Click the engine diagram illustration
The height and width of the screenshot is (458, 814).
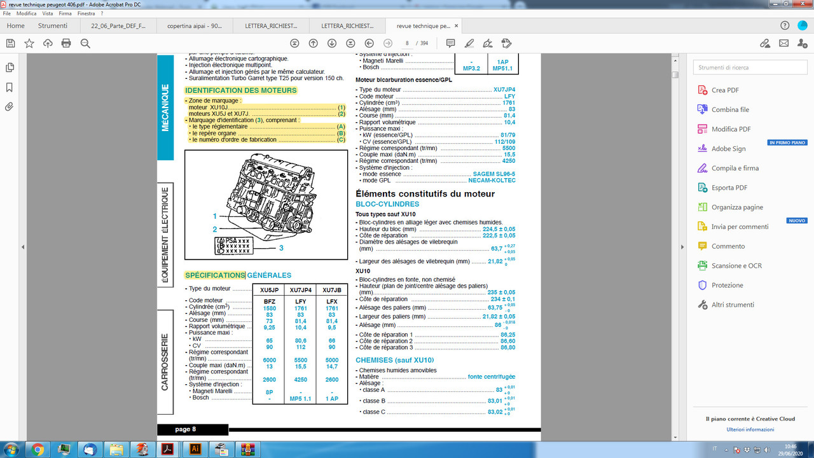pos(266,204)
